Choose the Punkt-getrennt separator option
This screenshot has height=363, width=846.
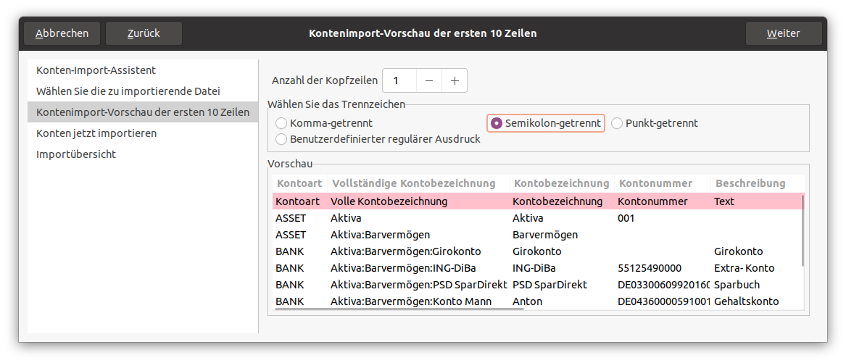tap(617, 123)
